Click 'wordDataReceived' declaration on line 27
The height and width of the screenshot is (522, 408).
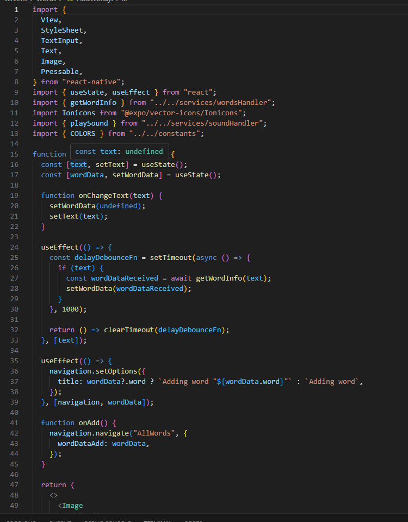click(125, 278)
